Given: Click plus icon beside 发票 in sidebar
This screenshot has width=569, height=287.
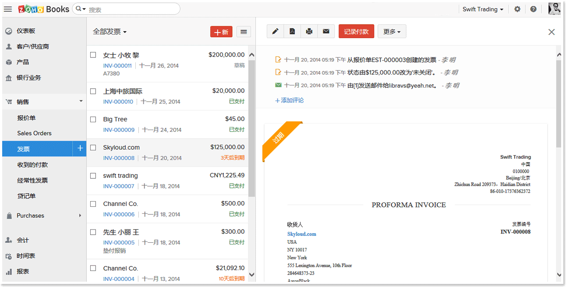Looking at the screenshot, I should pyautogui.click(x=80, y=149).
